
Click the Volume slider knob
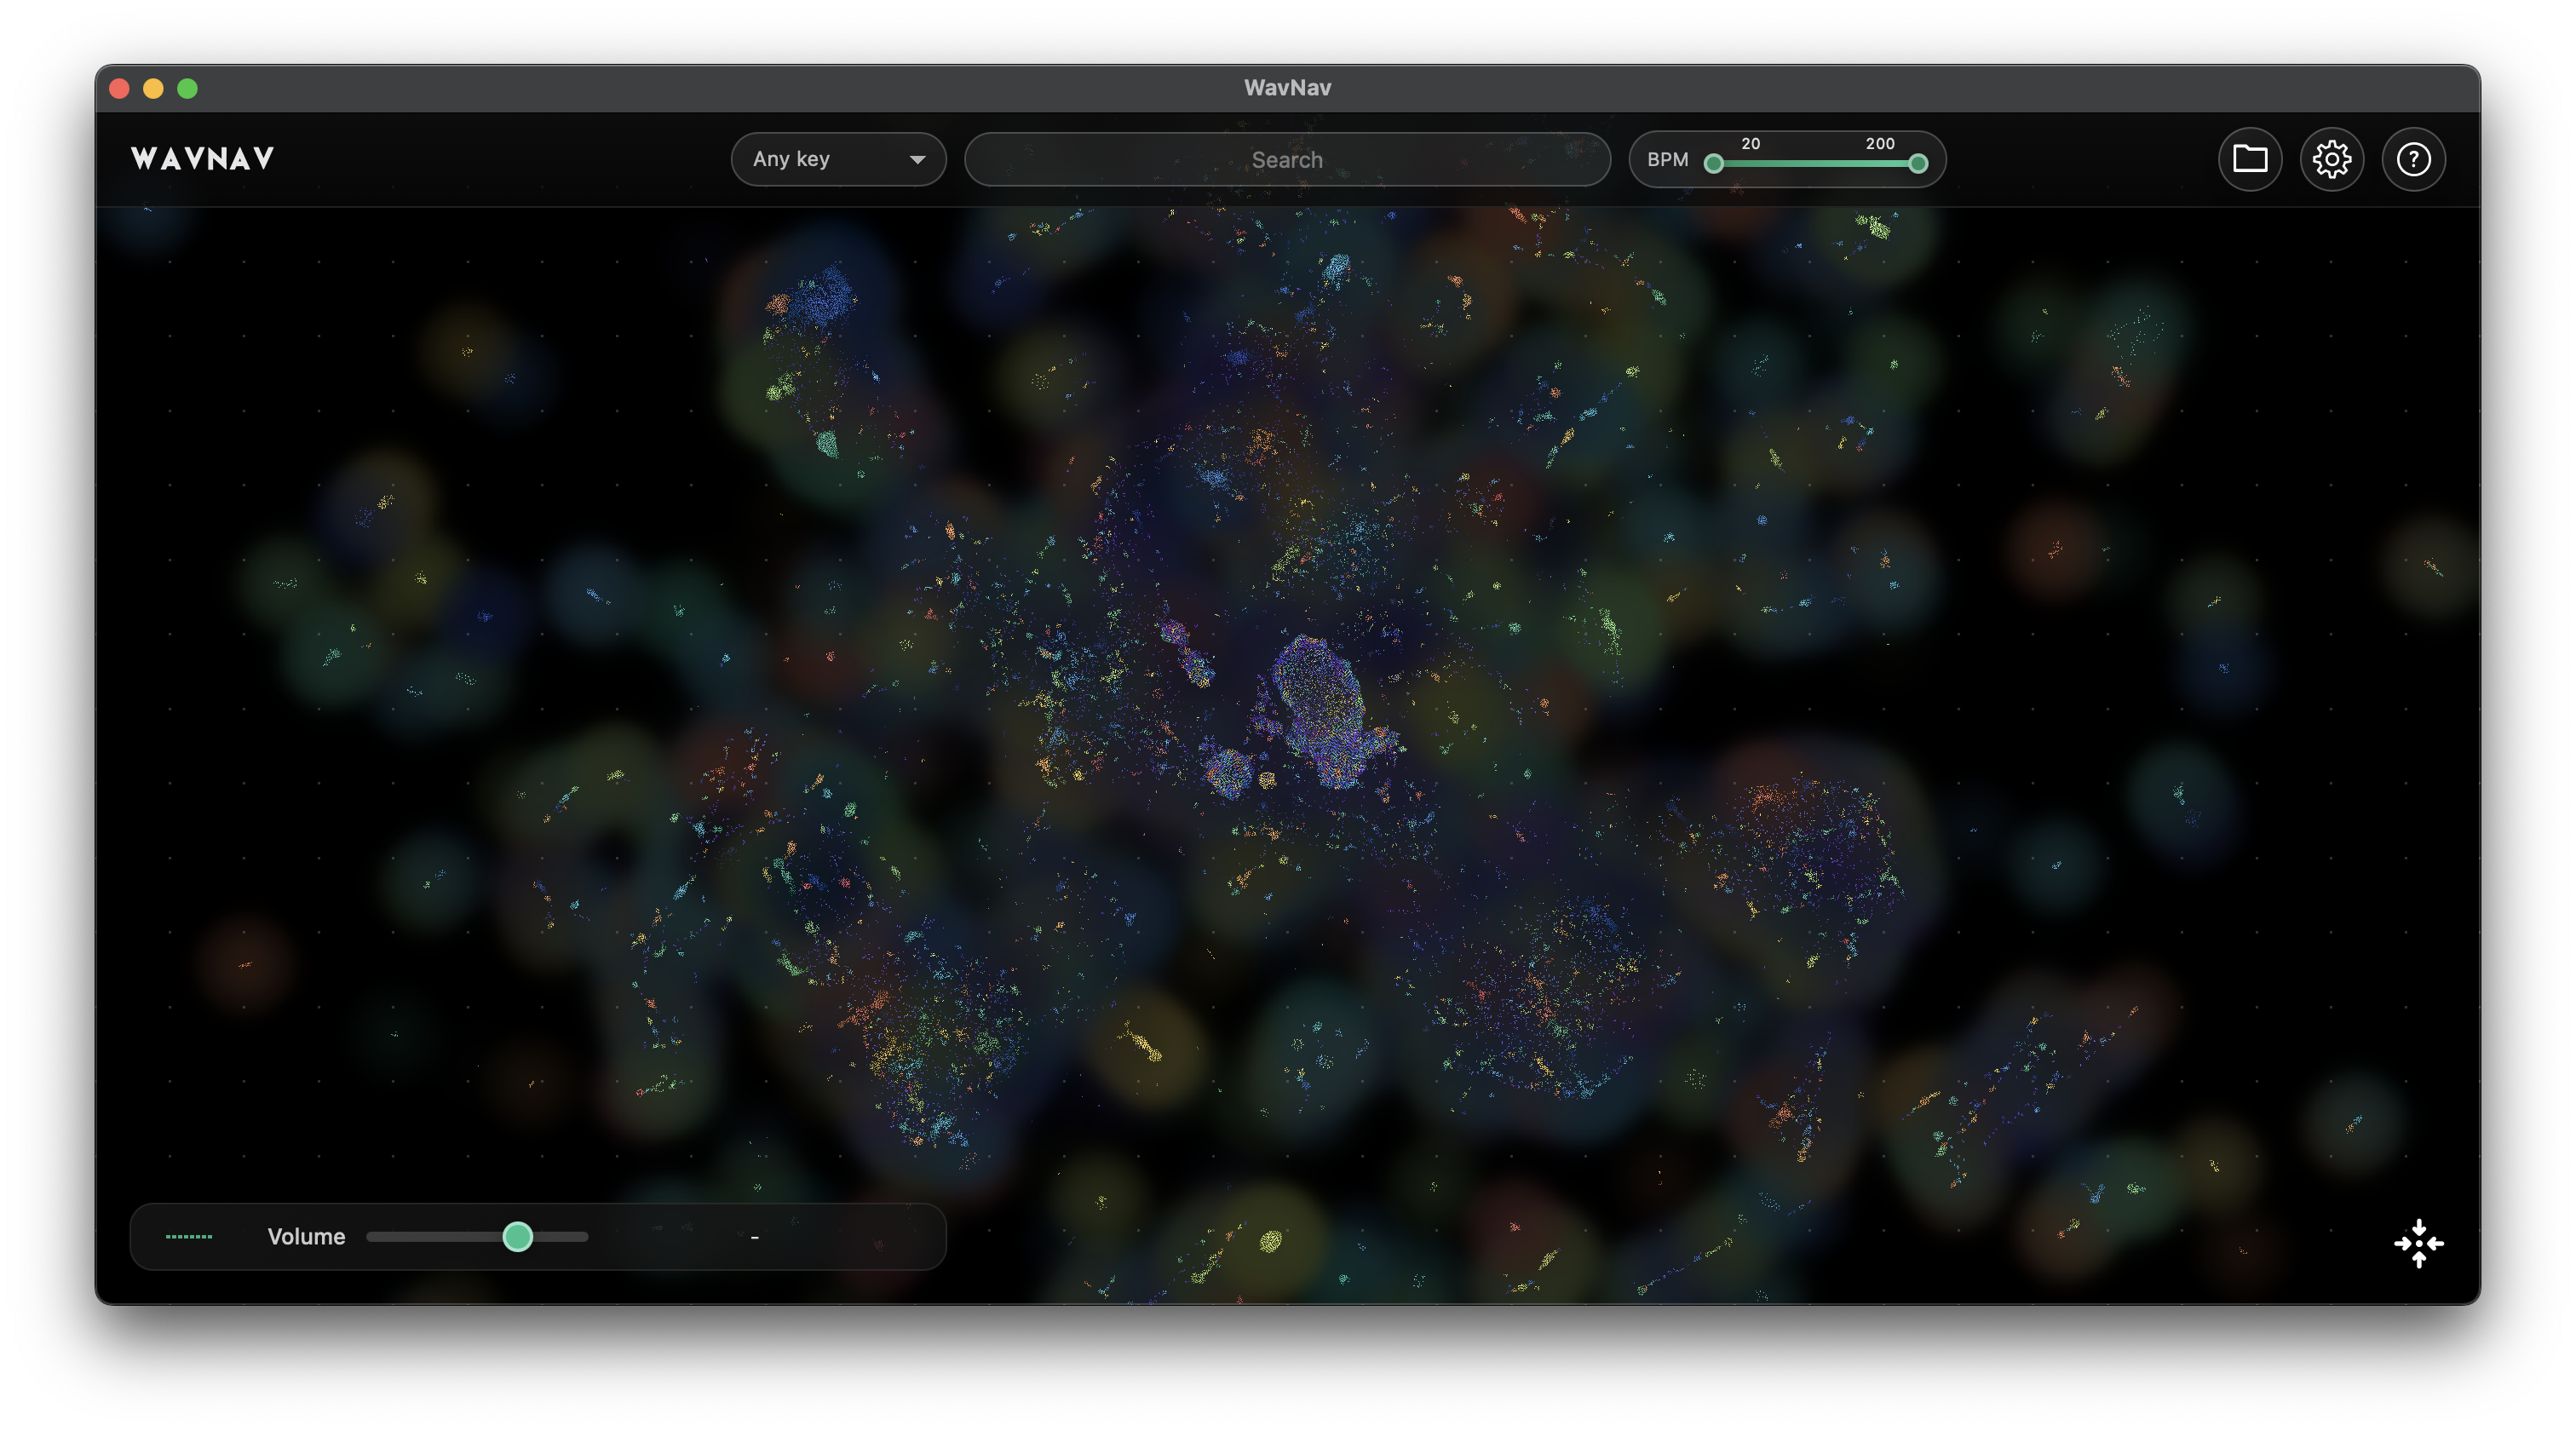click(517, 1237)
